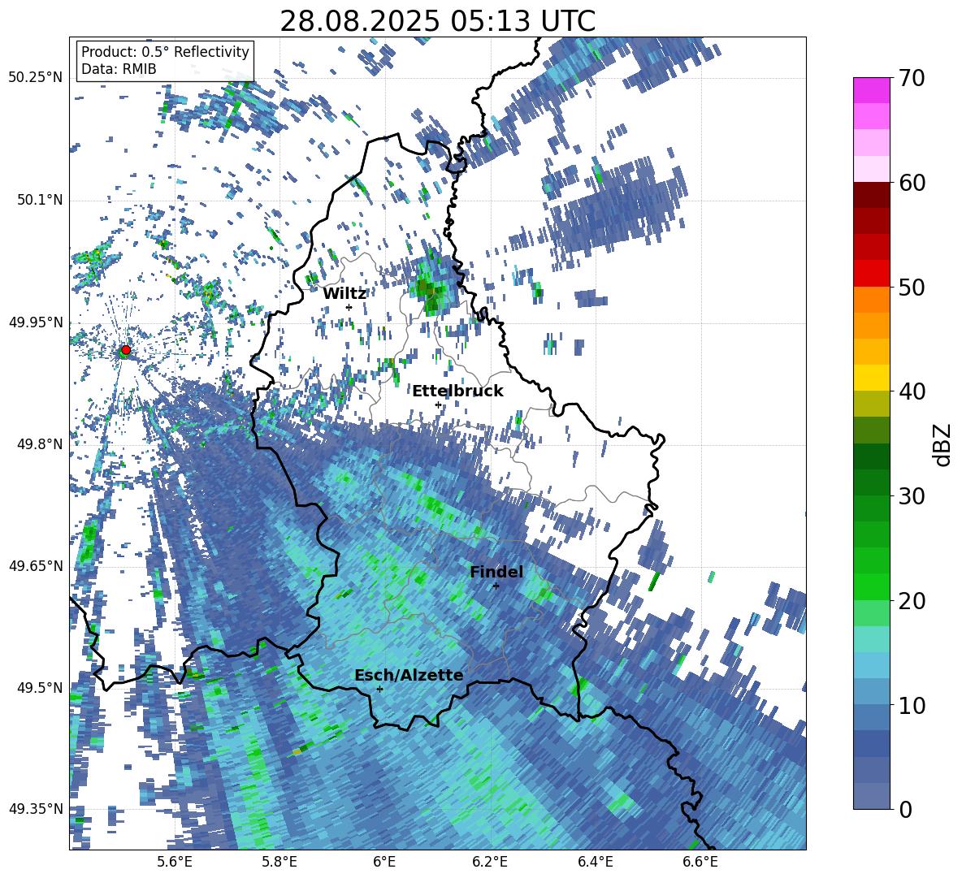Click the colorbar value 70

click(x=912, y=78)
